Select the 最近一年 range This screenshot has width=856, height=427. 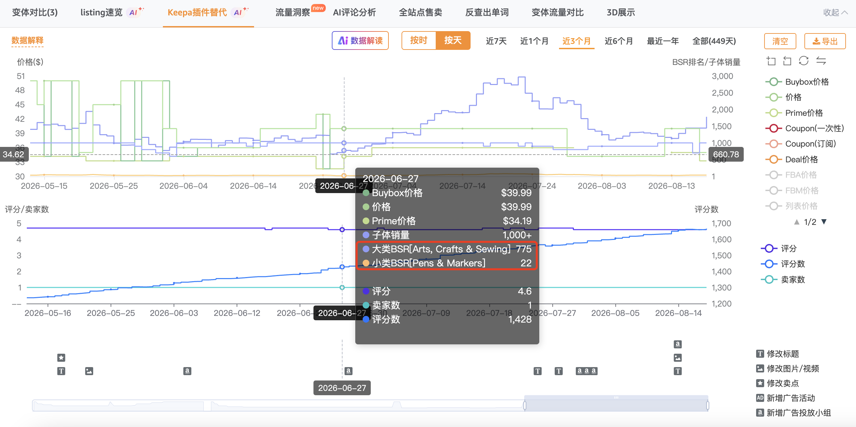pos(663,41)
